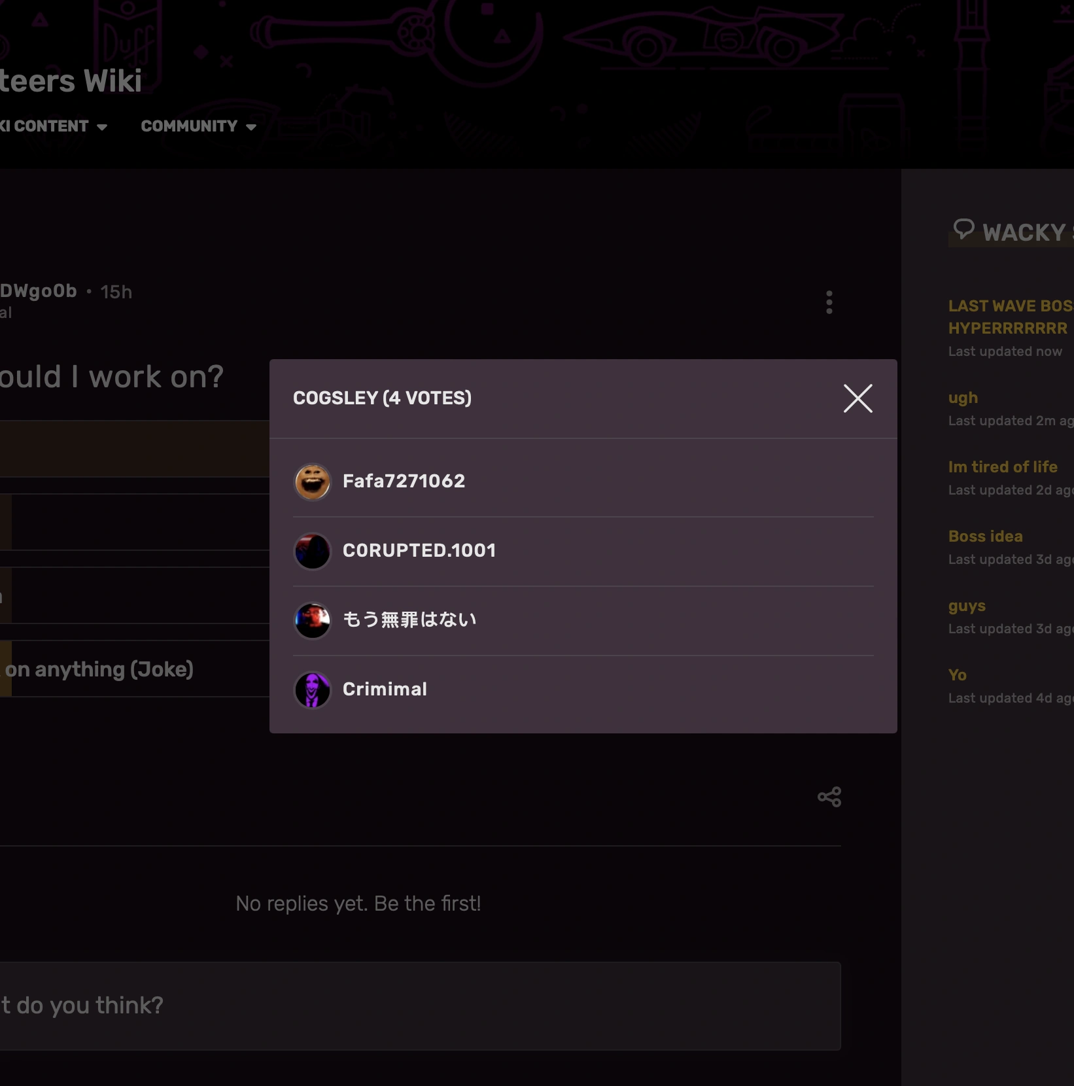Open the Japanese-named voter's avatar
The height and width of the screenshot is (1086, 1074).
[x=313, y=621]
